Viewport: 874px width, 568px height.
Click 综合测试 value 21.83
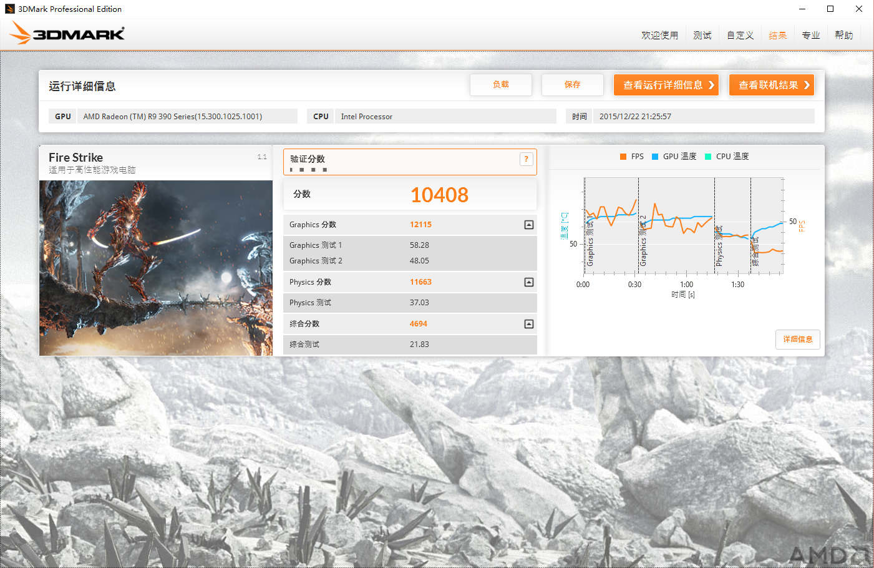tap(419, 345)
